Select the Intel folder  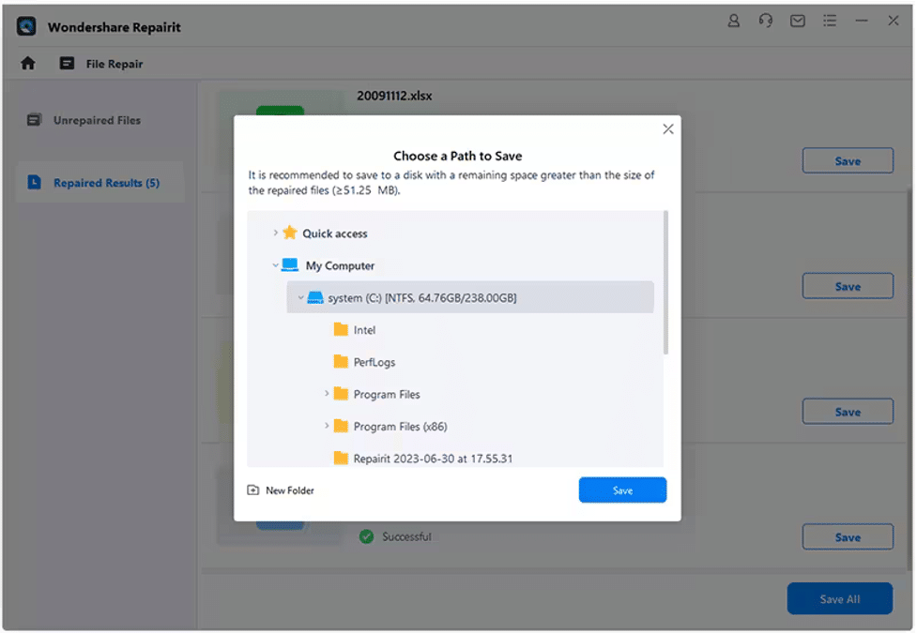click(x=364, y=330)
